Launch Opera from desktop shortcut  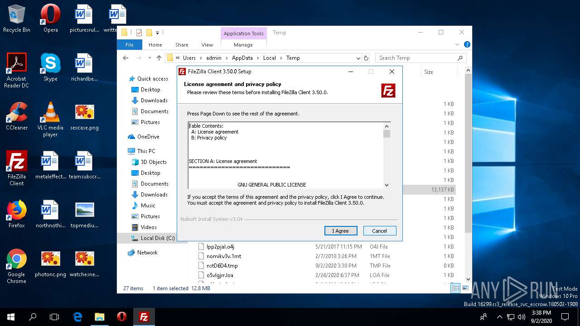pos(50,18)
